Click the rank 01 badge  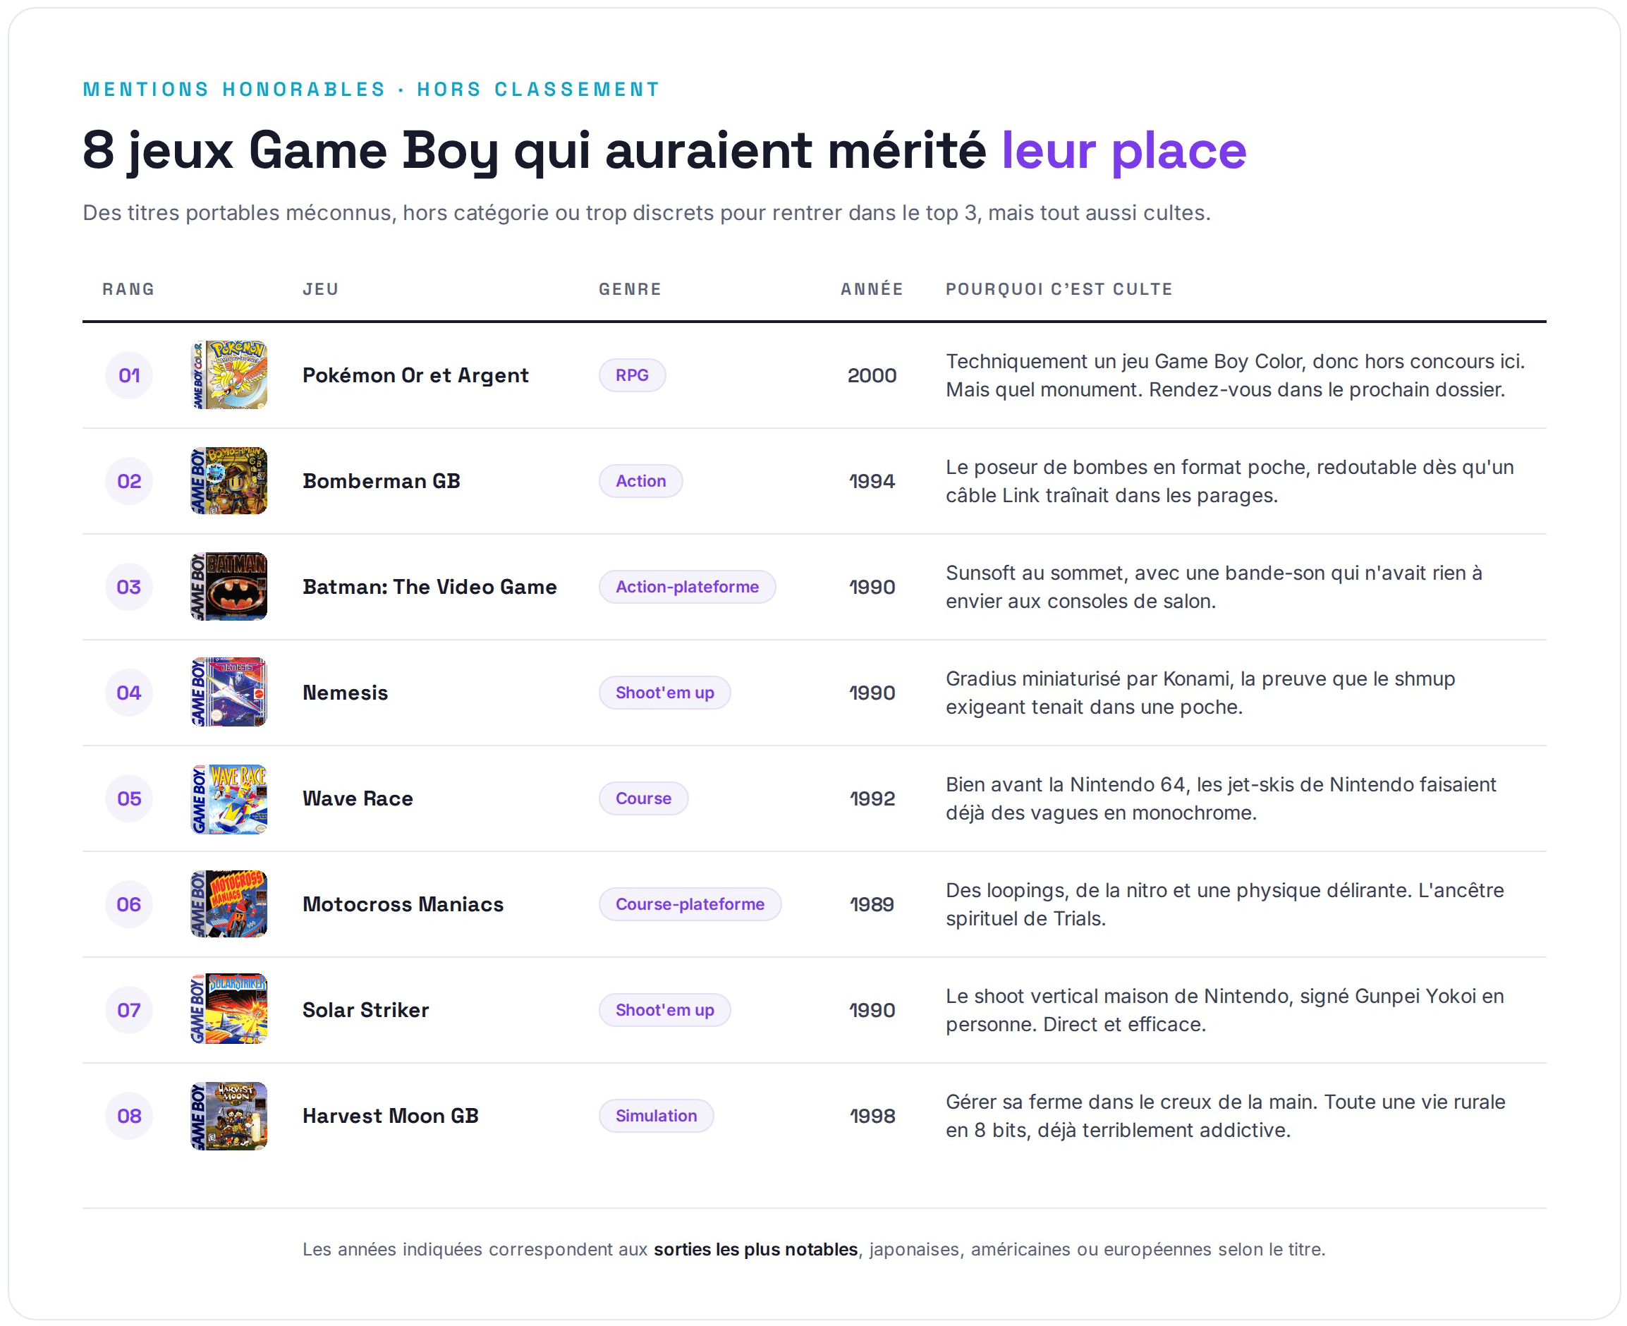tap(129, 375)
